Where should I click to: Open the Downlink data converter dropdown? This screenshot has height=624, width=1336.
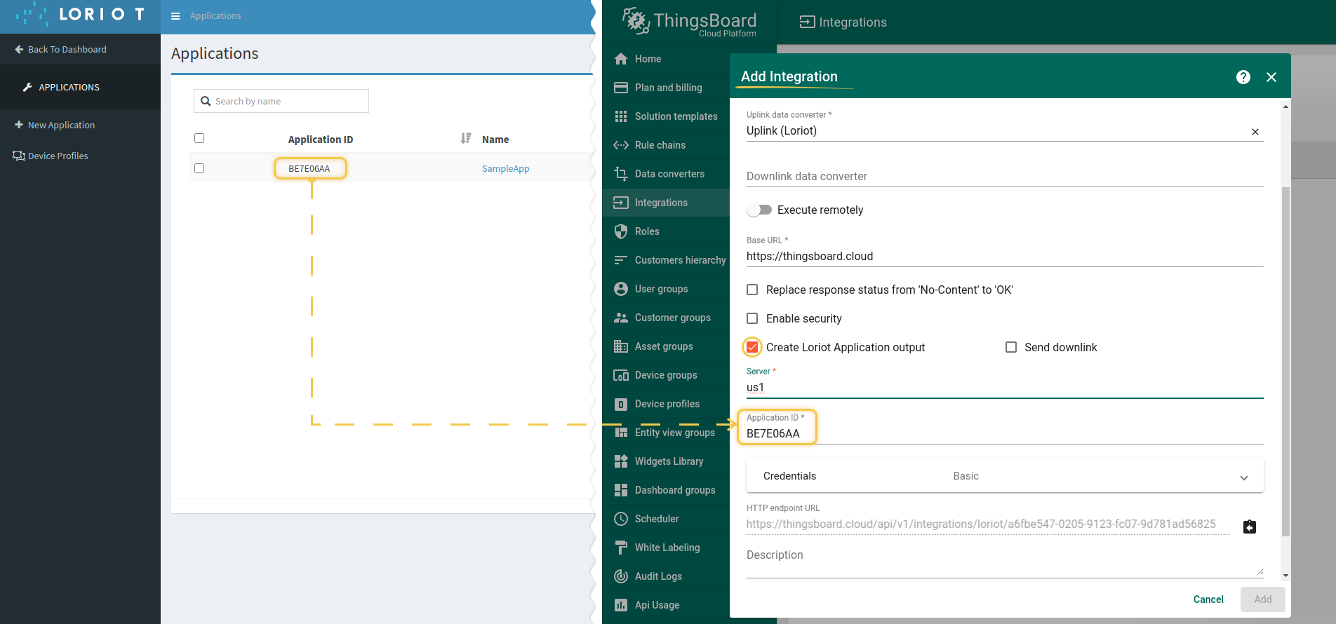point(1005,176)
